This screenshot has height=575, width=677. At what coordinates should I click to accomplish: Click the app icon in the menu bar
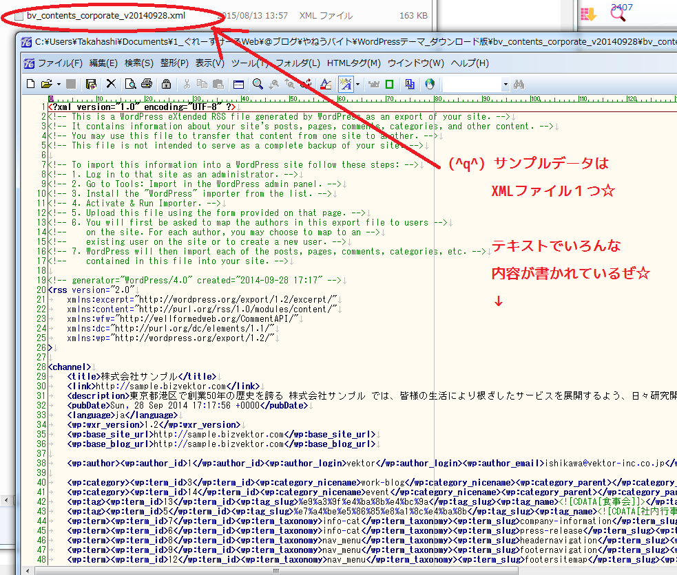pos(29,63)
